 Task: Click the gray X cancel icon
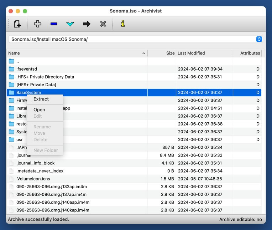pos(103,24)
